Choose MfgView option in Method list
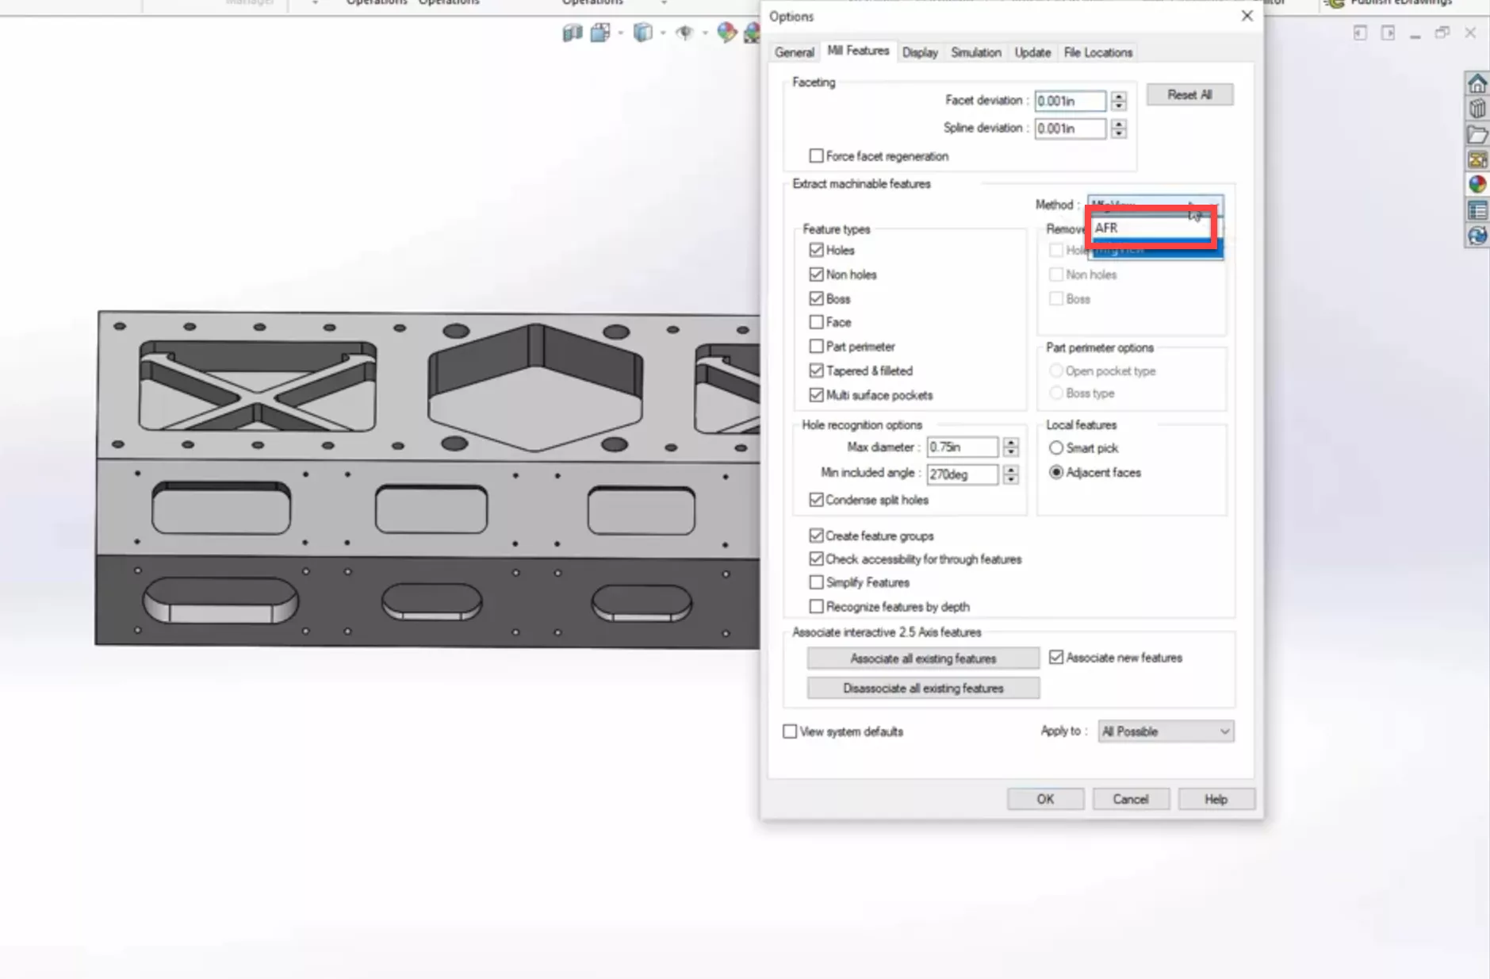Image resolution: width=1490 pixels, height=979 pixels. 1155,249
